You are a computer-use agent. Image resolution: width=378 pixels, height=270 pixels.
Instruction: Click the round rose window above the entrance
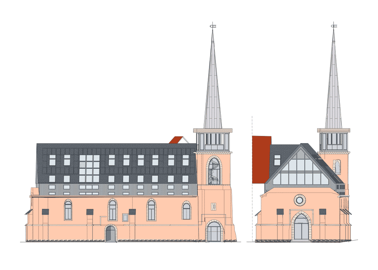pos(299,200)
